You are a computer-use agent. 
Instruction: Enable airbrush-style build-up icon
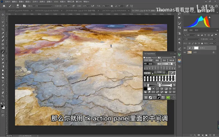(93, 6)
